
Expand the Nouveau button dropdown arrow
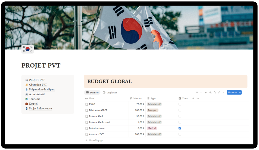pyautogui.click(x=240, y=92)
